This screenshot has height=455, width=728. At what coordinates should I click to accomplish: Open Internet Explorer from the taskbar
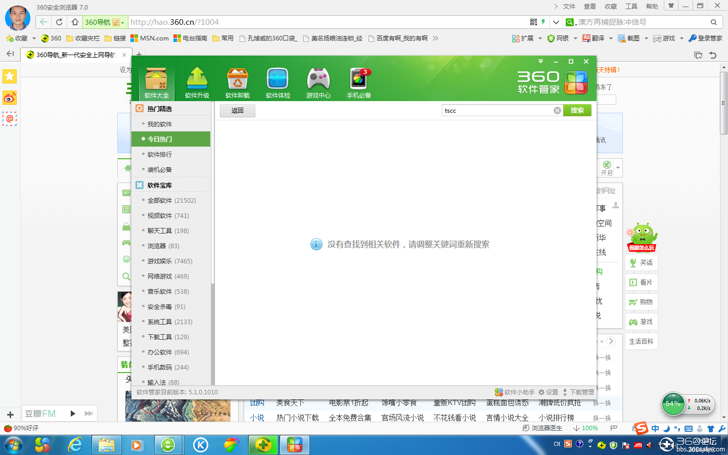coord(75,445)
